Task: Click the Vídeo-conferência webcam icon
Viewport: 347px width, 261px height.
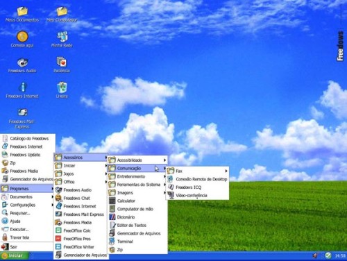Action: click(171, 195)
